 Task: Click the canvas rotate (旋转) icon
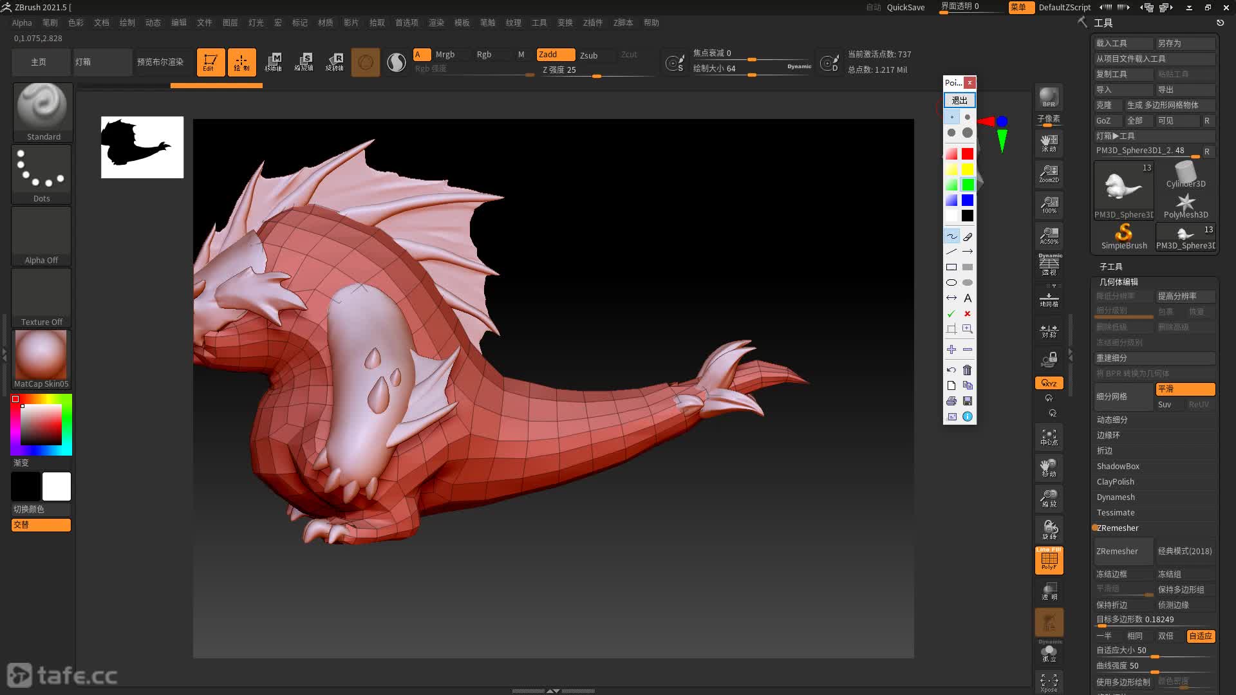point(1049,530)
